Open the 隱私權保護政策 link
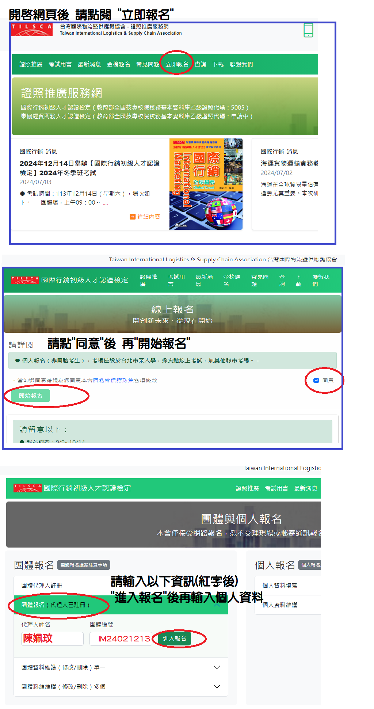 113,380
